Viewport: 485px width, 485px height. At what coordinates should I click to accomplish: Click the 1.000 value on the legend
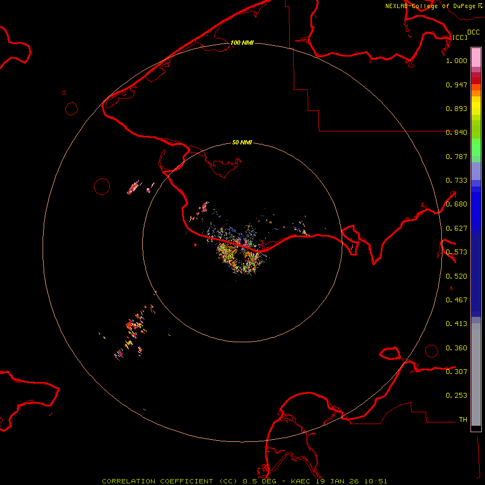456,61
